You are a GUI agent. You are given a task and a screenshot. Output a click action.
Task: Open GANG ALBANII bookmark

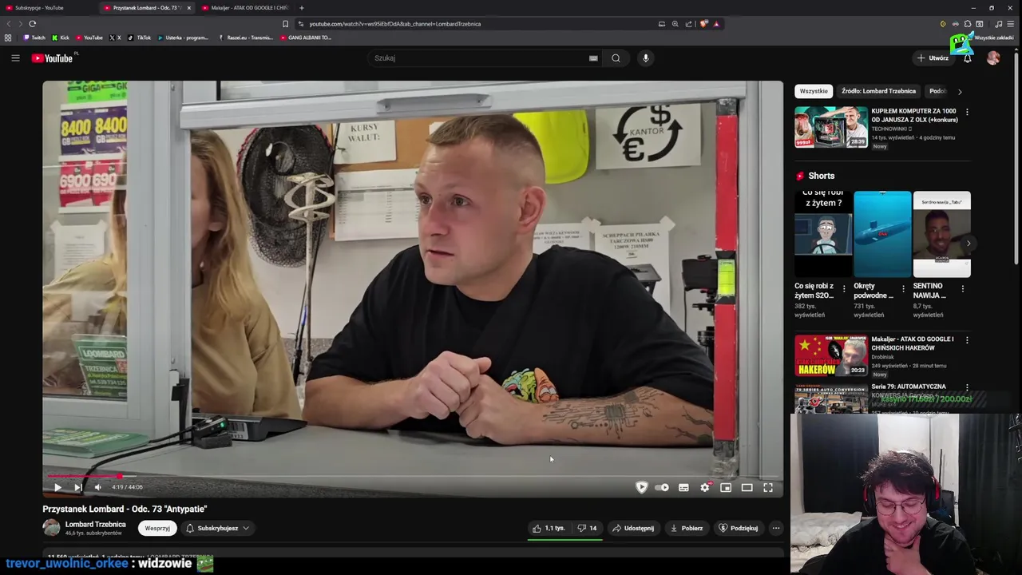pyautogui.click(x=306, y=38)
